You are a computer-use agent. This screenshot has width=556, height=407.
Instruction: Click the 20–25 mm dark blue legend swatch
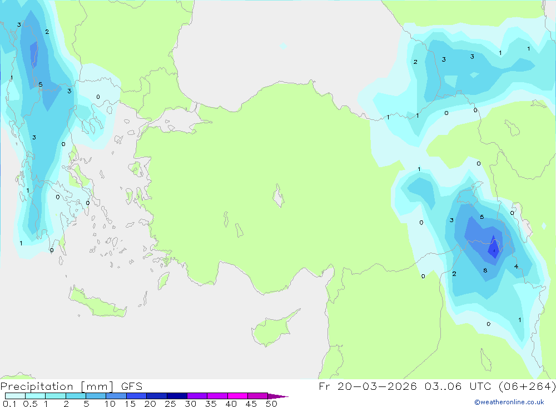tap(156, 396)
